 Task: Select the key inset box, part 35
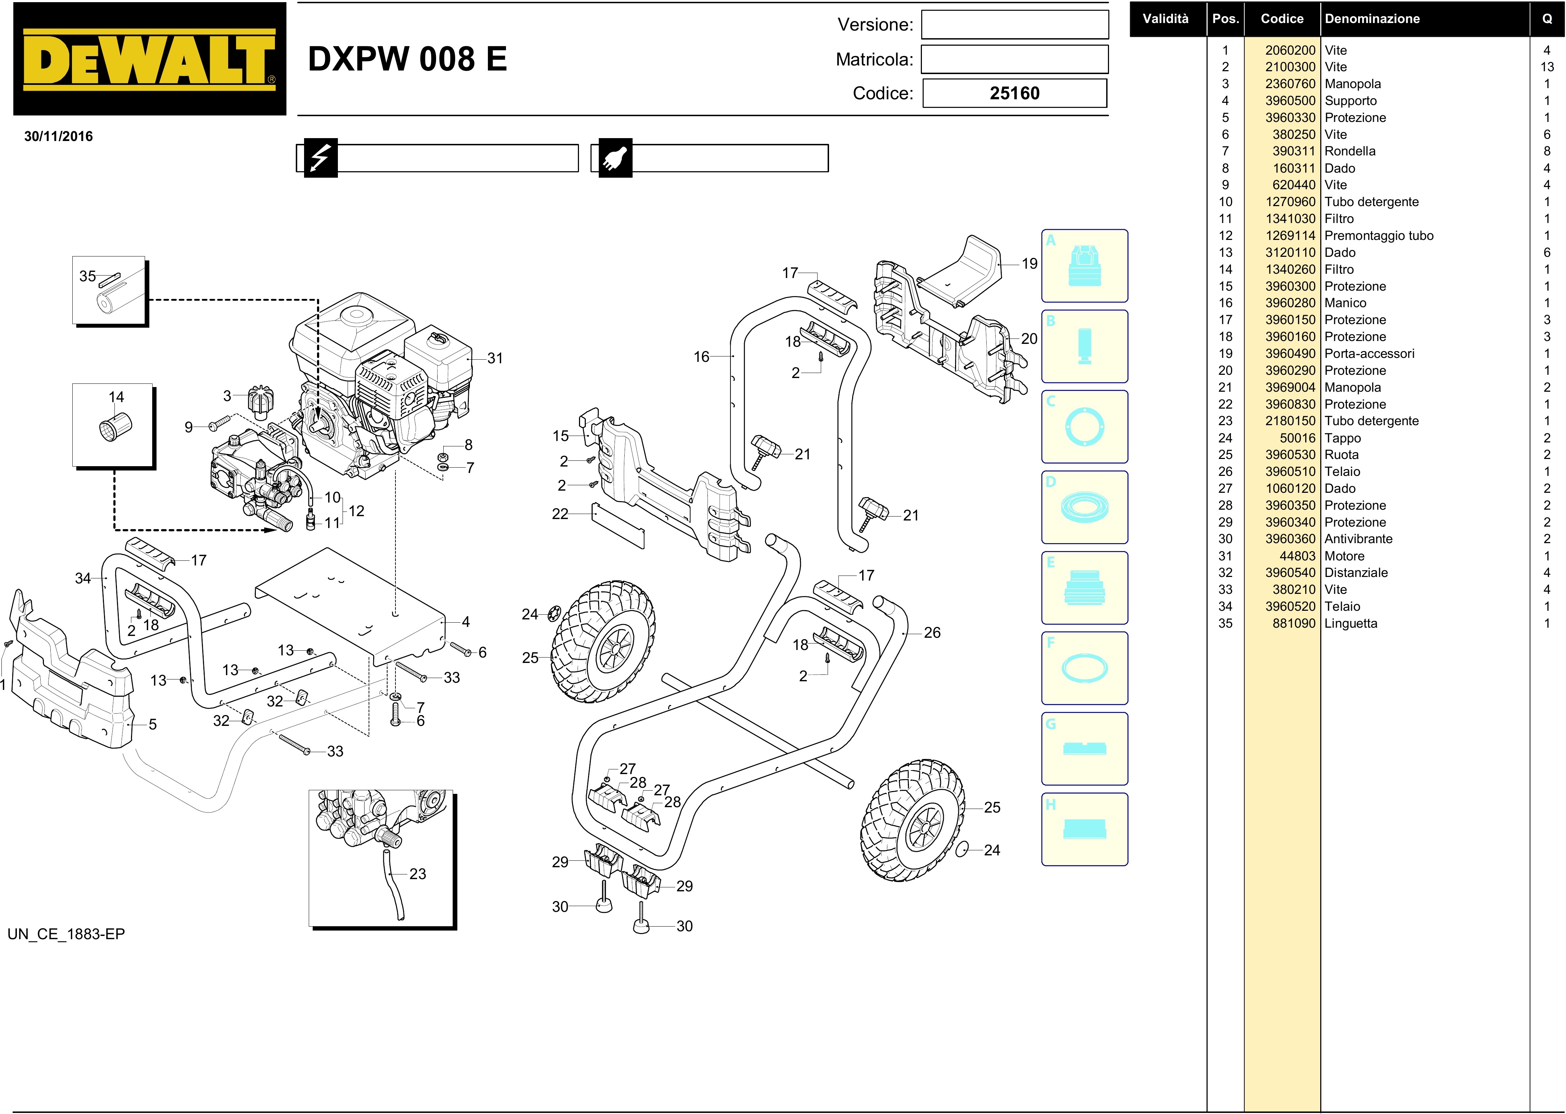(x=110, y=291)
